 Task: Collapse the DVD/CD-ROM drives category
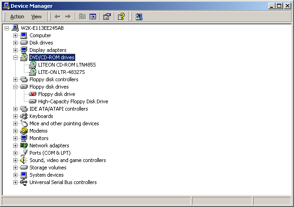pyautogui.click(x=15, y=57)
